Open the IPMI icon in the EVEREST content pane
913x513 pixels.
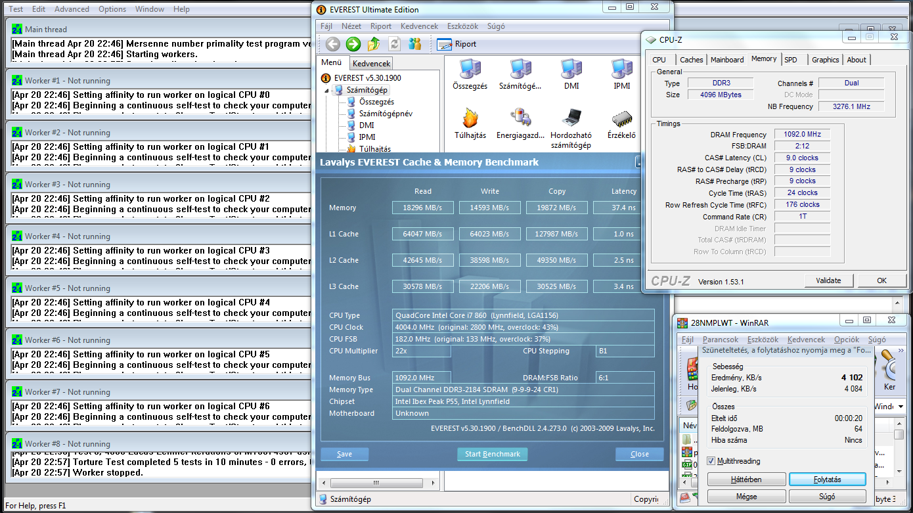coord(622,75)
